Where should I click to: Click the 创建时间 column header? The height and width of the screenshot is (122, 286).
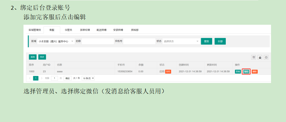pos(184,65)
